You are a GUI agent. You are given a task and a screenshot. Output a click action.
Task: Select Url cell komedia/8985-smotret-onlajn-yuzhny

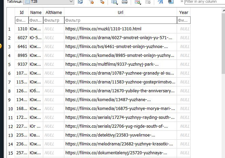click(120, 56)
